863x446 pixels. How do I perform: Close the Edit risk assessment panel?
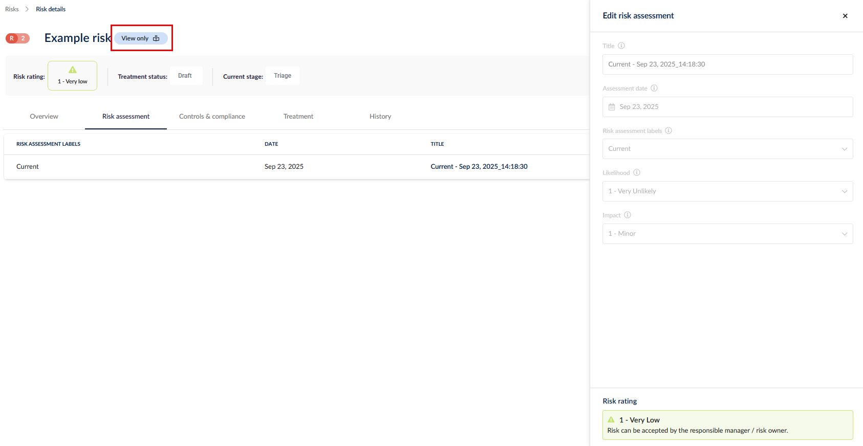pyautogui.click(x=845, y=16)
